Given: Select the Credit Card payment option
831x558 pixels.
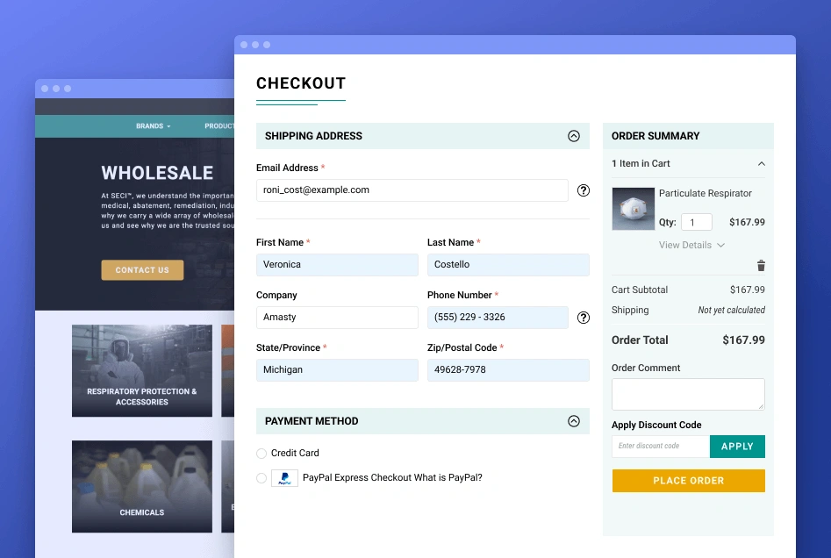Looking at the screenshot, I should pos(261,454).
